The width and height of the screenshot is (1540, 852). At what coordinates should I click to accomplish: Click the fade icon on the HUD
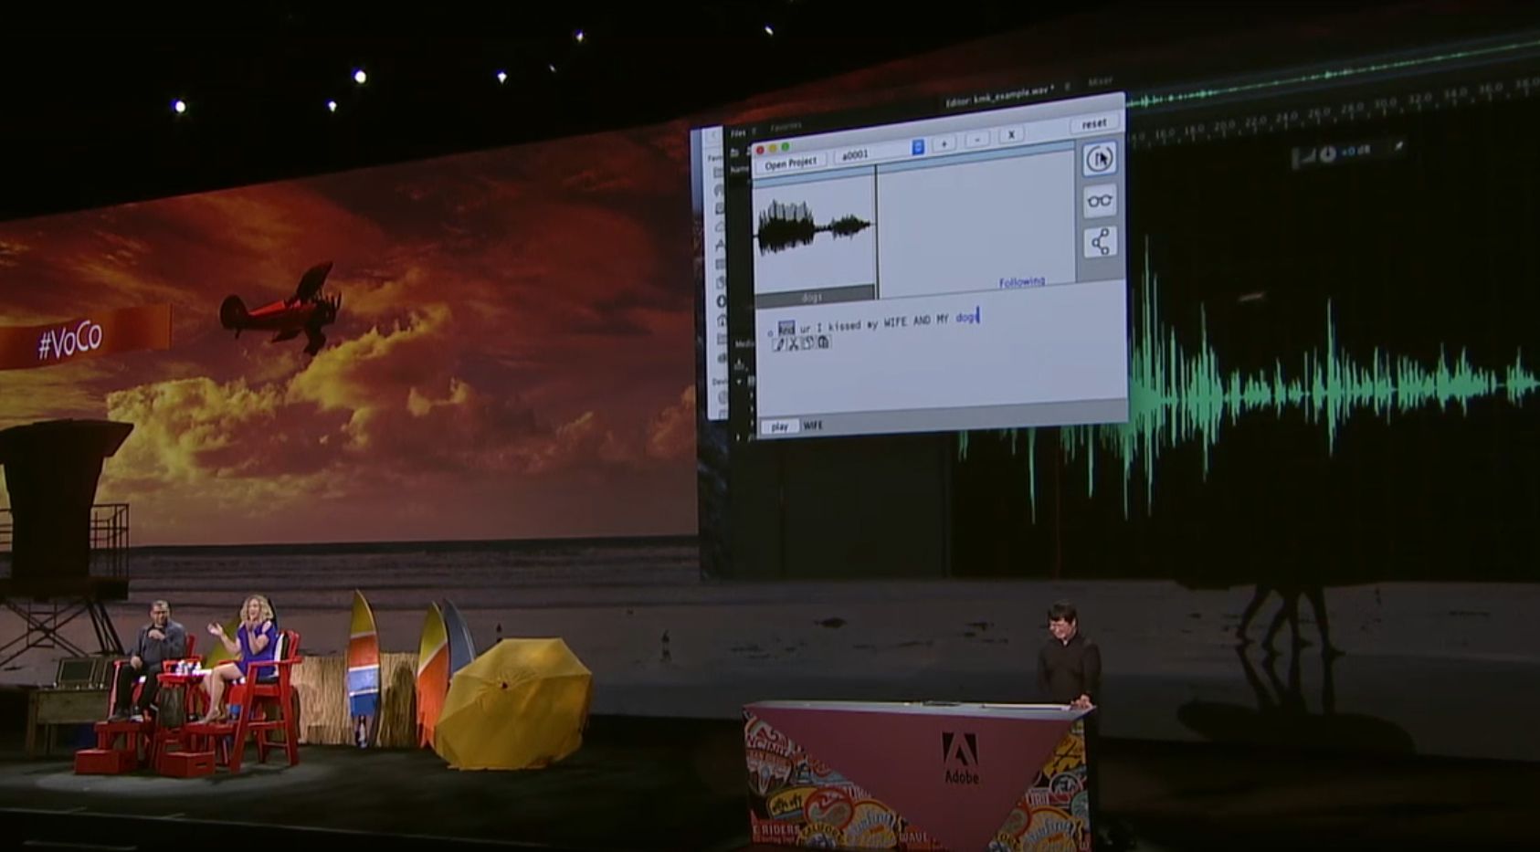coord(1307,155)
